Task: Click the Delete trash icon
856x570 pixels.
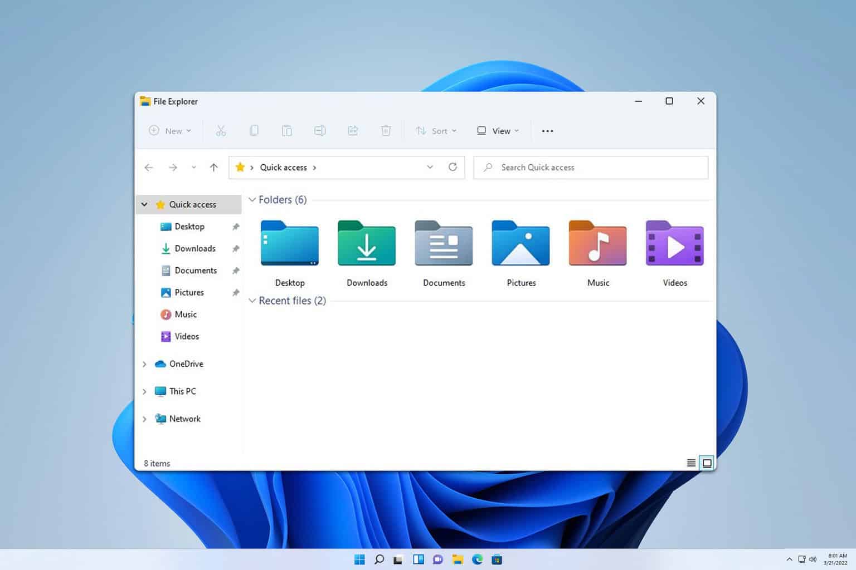Action: [386, 131]
